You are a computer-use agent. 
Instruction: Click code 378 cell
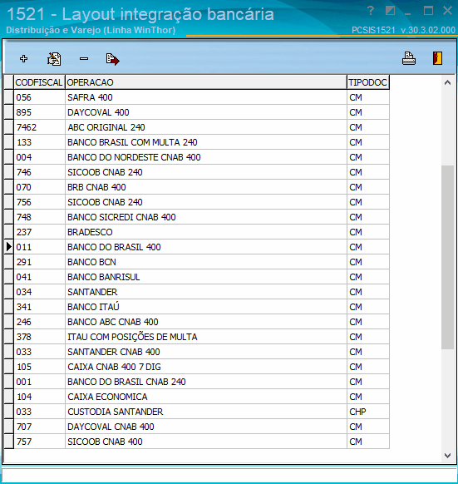click(x=40, y=337)
